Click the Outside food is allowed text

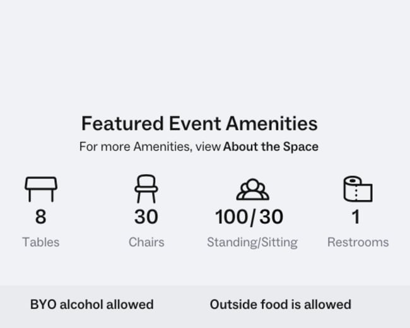(x=281, y=305)
